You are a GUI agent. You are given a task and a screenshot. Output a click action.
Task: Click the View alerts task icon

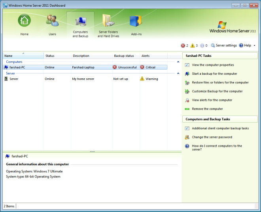click(x=187, y=100)
